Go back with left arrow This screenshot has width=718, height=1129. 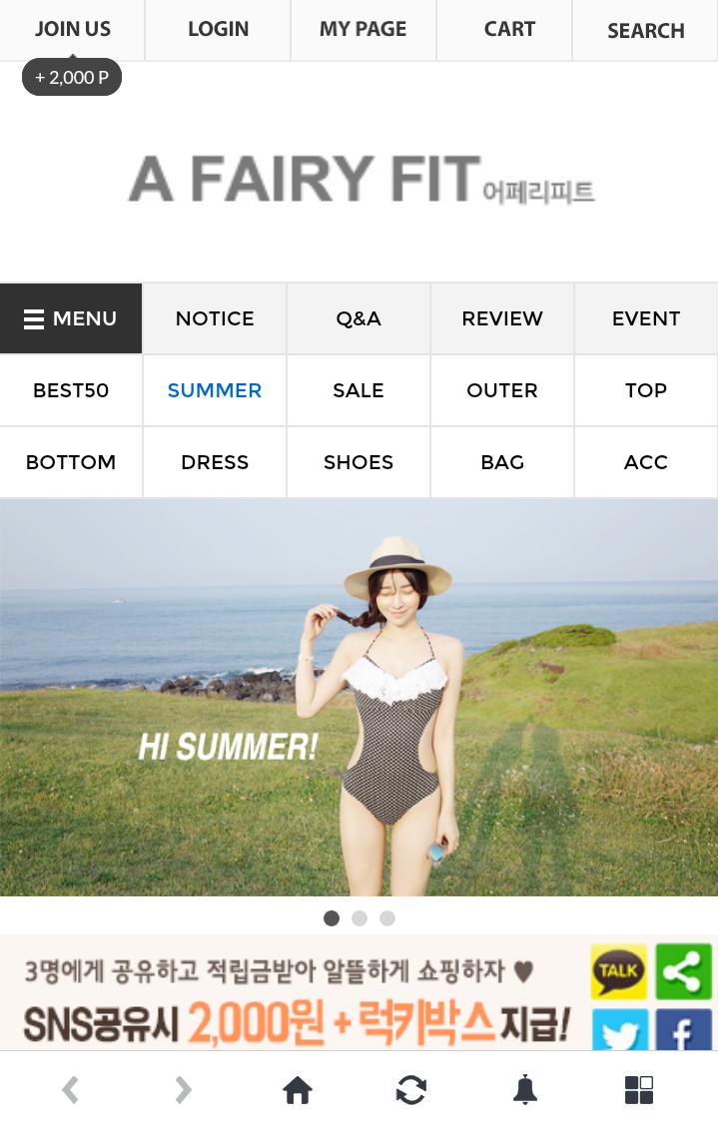click(x=70, y=1090)
